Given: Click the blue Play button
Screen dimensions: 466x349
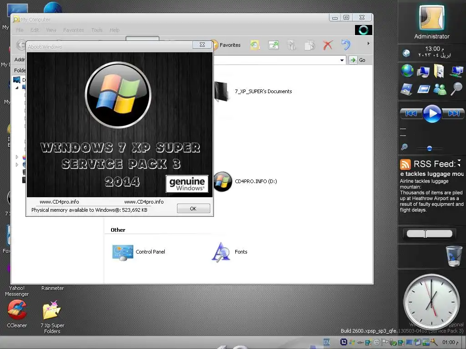Looking at the screenshot, I should coord(432,113).
